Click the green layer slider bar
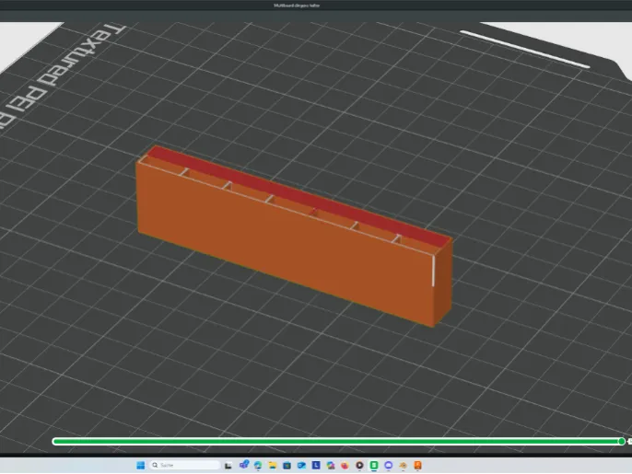The width and height of the screenshot is (632, 474). pyautogui.click(x=339, y=442)
